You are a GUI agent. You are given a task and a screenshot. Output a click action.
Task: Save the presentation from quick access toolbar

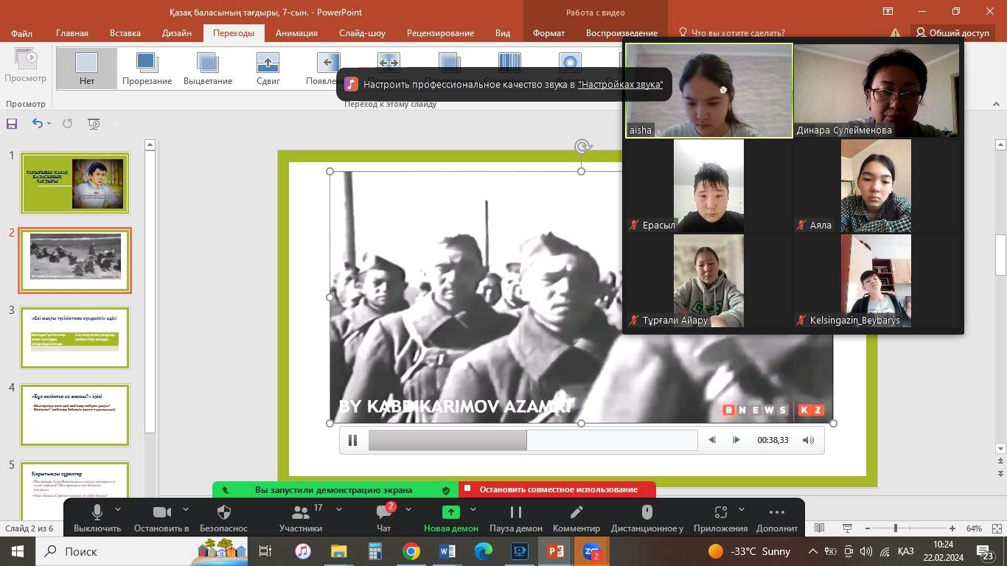12,124
